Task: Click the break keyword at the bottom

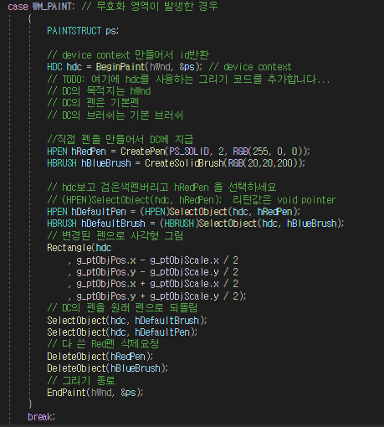Action: pos(40,417)
